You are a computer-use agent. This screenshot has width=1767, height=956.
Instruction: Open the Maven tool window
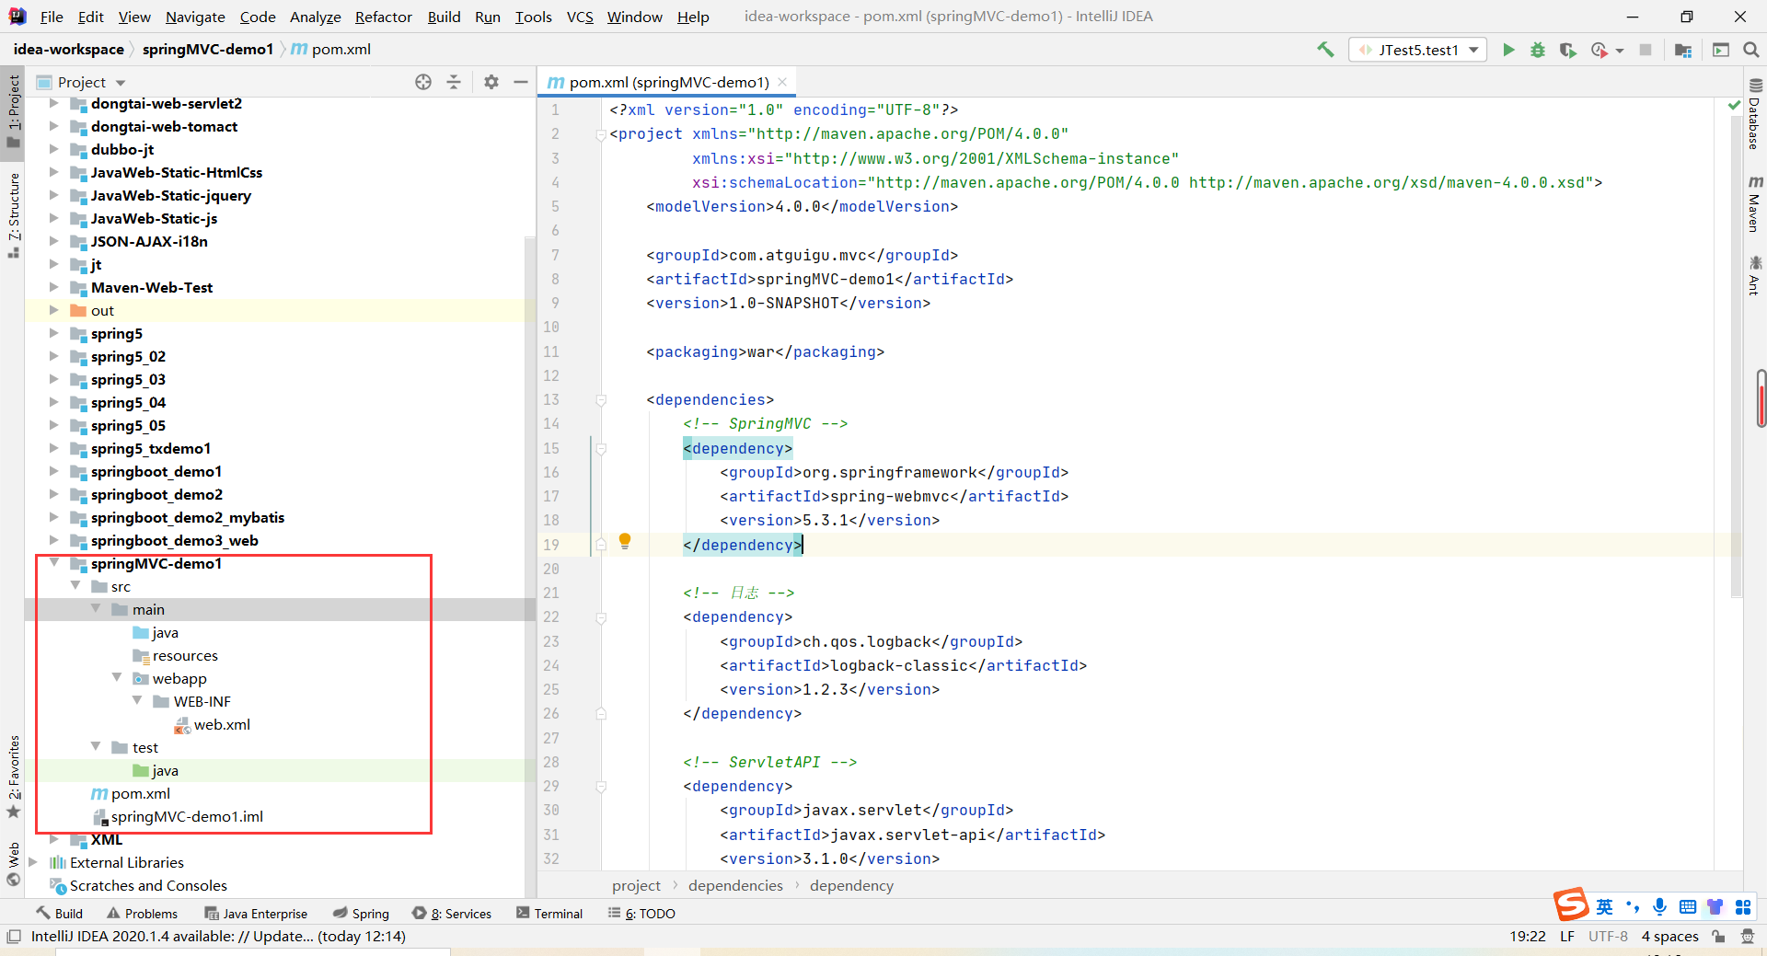pyautogui.click(x=1754, y=203)
